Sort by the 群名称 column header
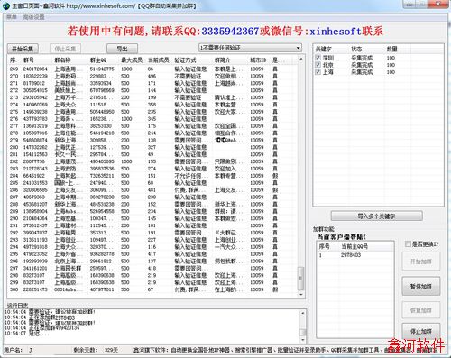The width and height of the screenshot is (451, 358). point(70,60)
